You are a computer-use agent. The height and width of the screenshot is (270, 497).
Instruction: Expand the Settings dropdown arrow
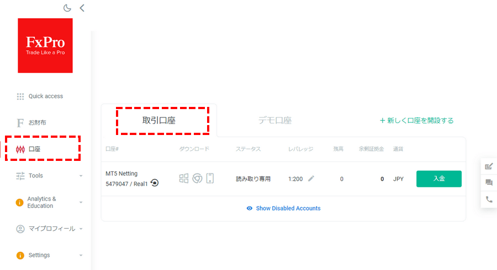pyautogui.click(x=81, y=256)
